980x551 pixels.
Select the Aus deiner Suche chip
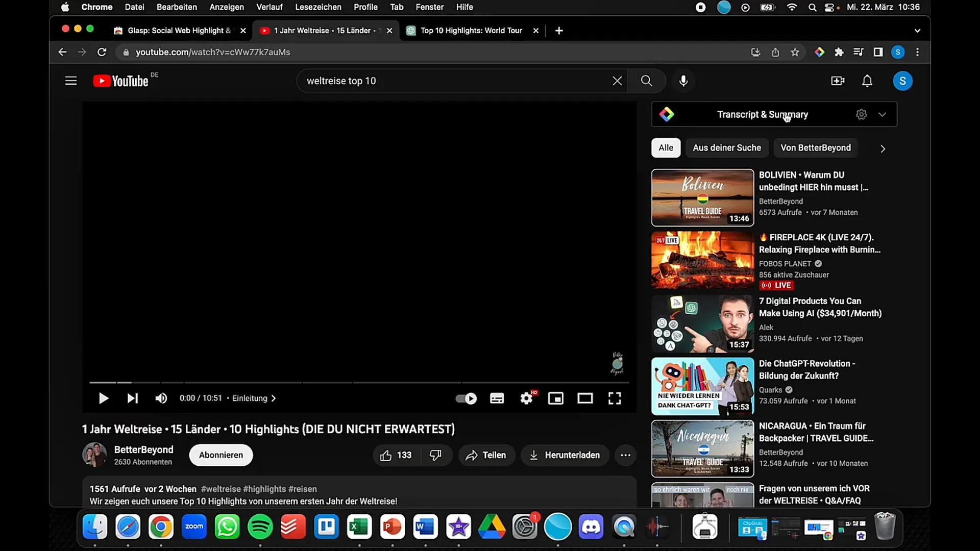click(x=727, y=148)
